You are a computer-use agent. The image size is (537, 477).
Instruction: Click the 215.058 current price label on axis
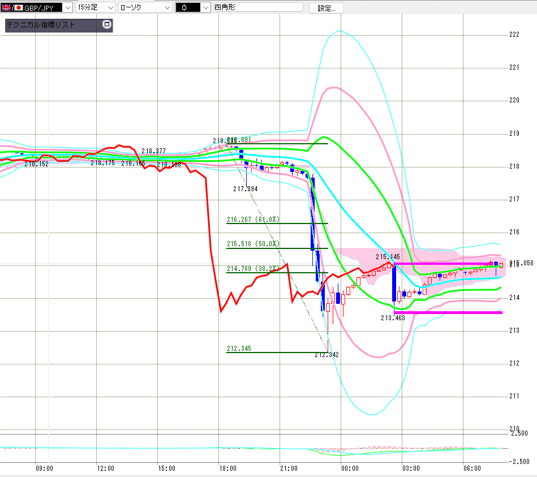coord(521,263)
